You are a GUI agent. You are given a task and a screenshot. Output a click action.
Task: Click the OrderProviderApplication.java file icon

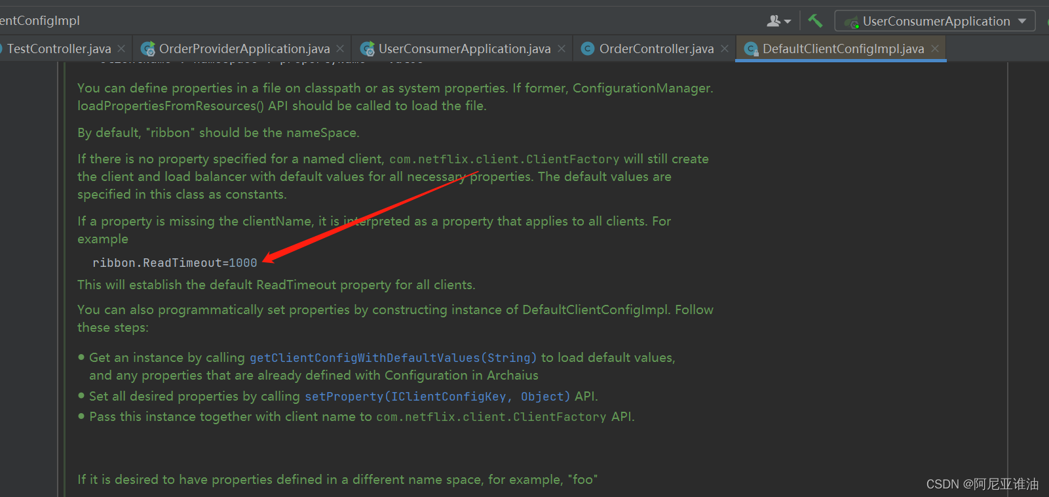click(148, 49)
